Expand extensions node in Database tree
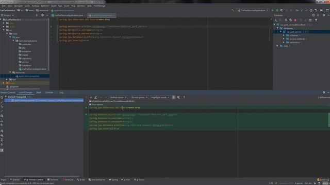The image size is (330, 185). point(284,42)
